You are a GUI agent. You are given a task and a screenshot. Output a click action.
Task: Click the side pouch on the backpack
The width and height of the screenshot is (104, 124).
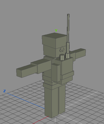[56, 72]
